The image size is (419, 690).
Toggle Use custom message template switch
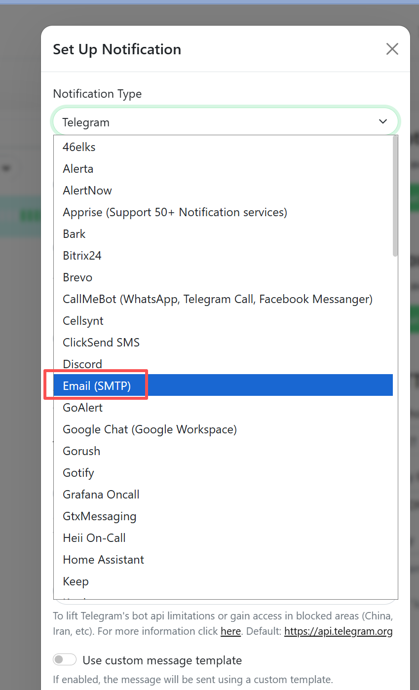[x=65, y=660]
